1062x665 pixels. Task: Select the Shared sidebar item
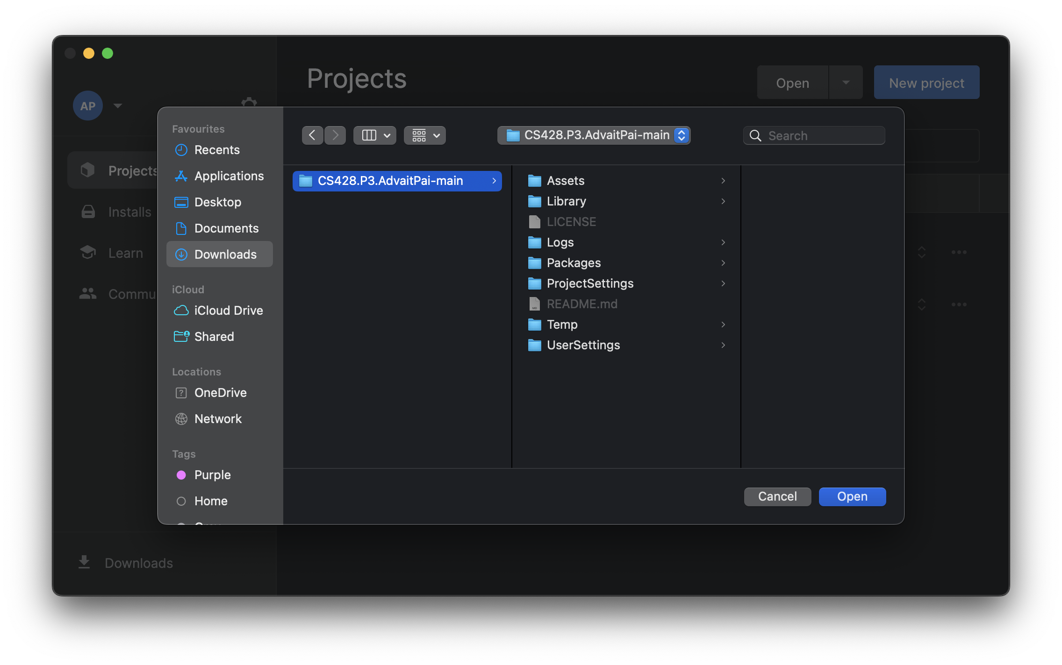tap(214, 337)
